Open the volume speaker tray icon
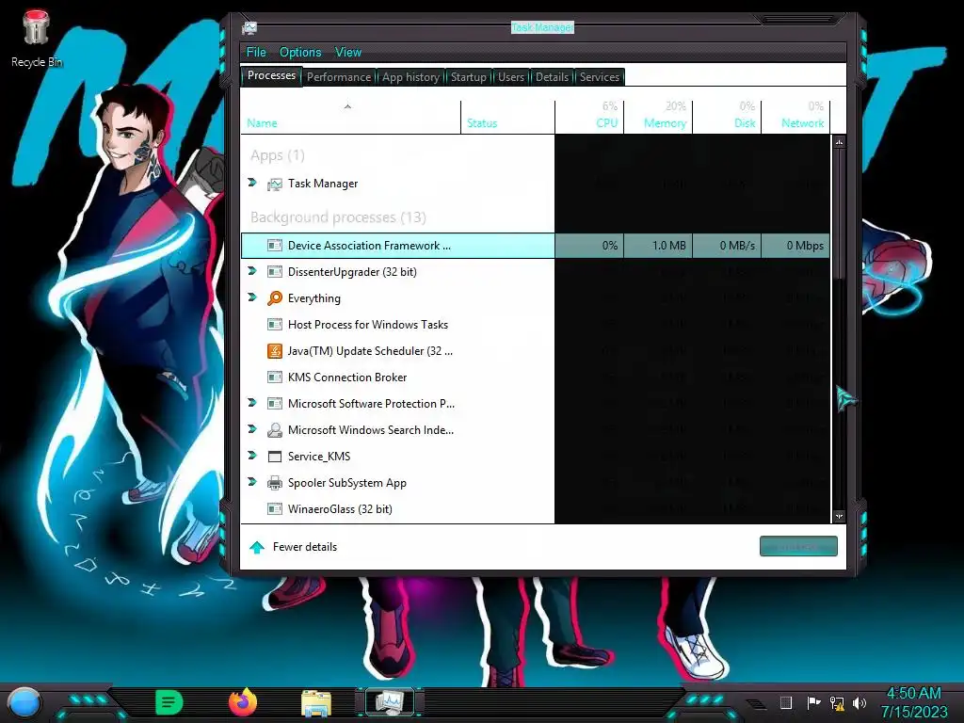Image resolution: width=964 pixels, height=723 pixels. click(x=860, y=702)
